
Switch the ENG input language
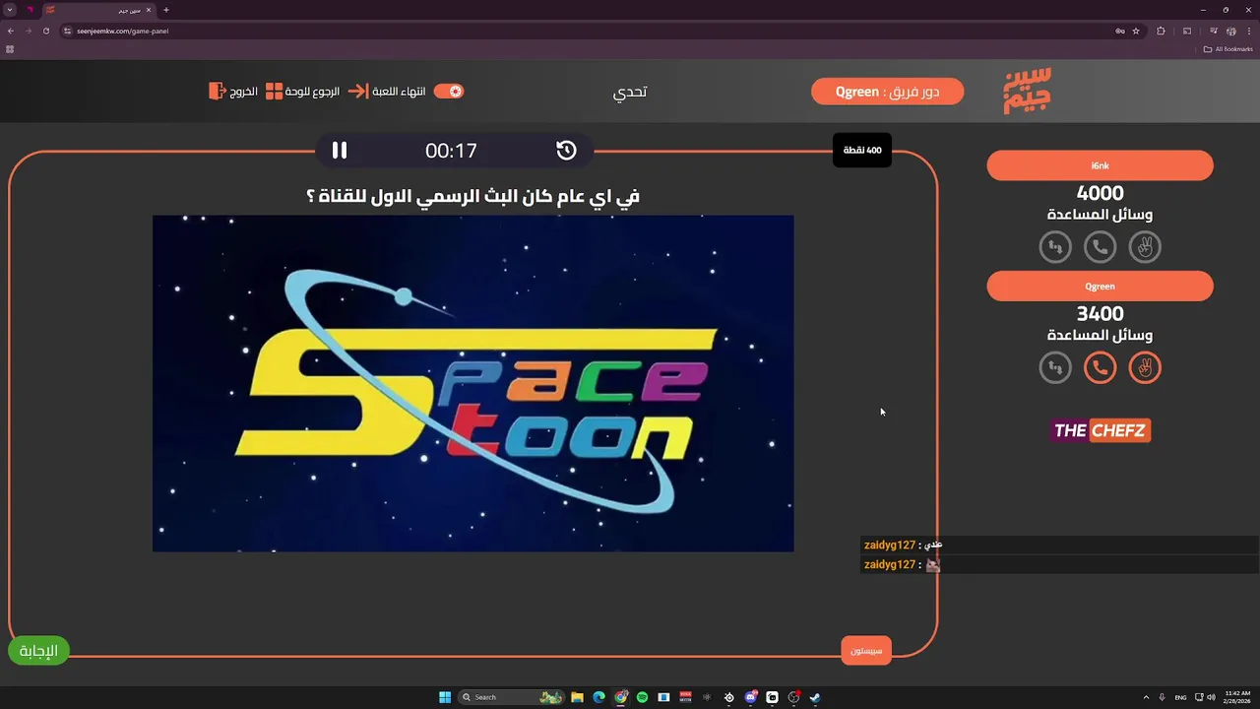click(1180, 697)
